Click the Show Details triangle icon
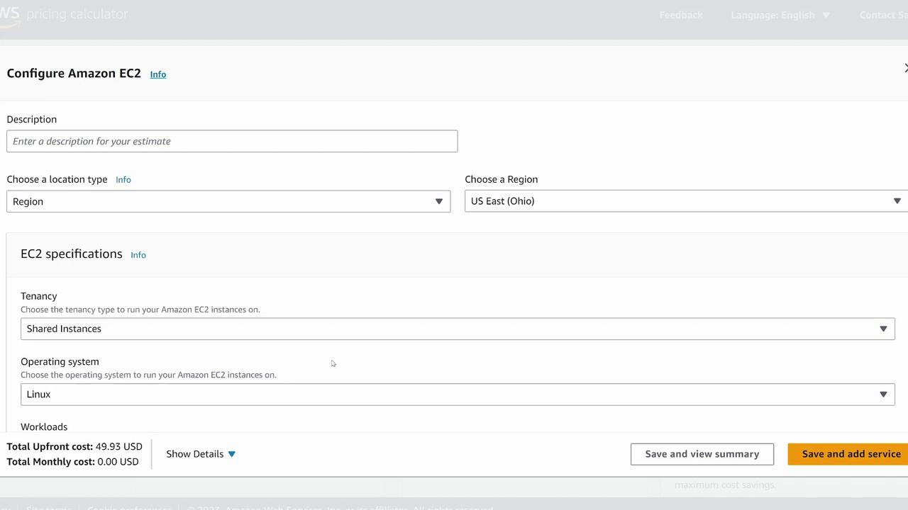This screenshot has height=510, width=908. pos(232,454)
